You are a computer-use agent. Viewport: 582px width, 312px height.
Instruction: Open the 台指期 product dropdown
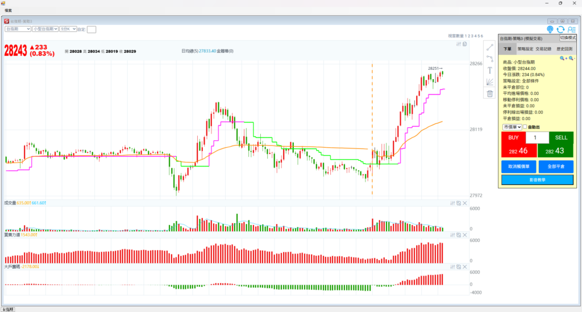pyautogui.click(x=17, y=28)
